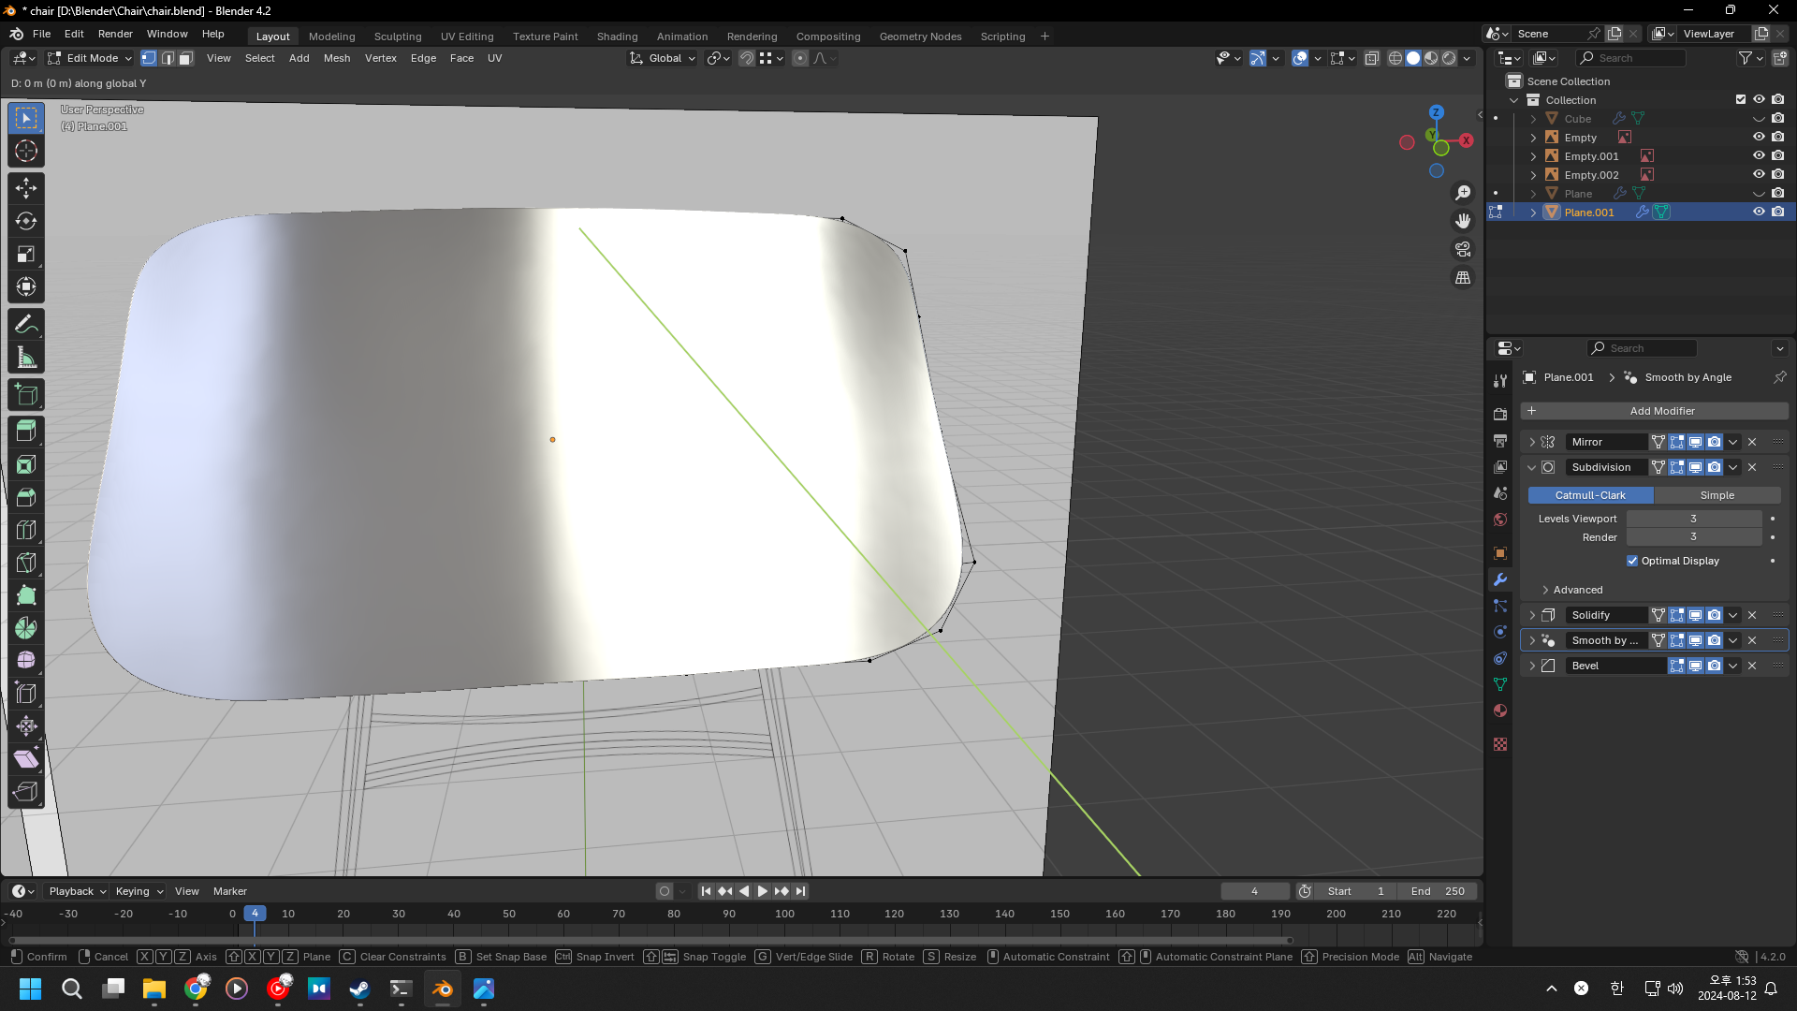Click the Add Modifier button
This screenshot has height=1011, width=1797.
pyautogui.click(x=1654, y=411)
